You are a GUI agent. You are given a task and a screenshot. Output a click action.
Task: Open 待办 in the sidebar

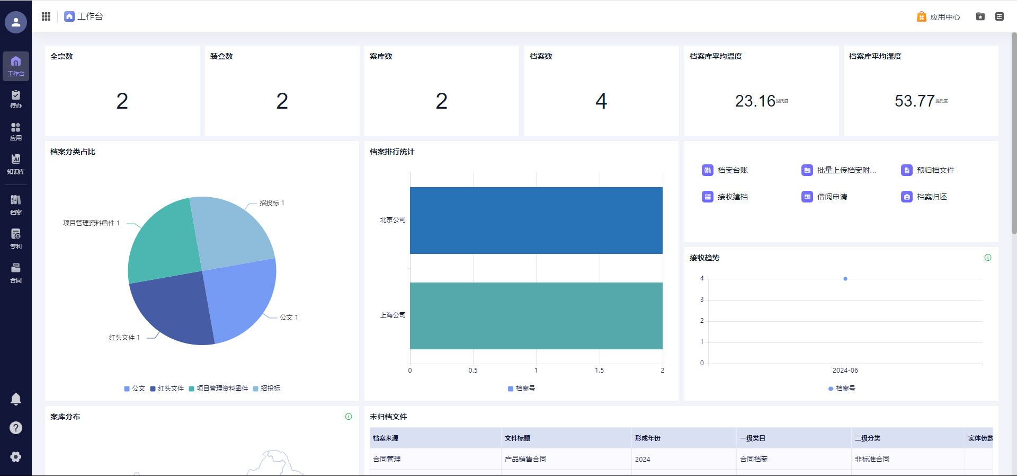[16, 99]
